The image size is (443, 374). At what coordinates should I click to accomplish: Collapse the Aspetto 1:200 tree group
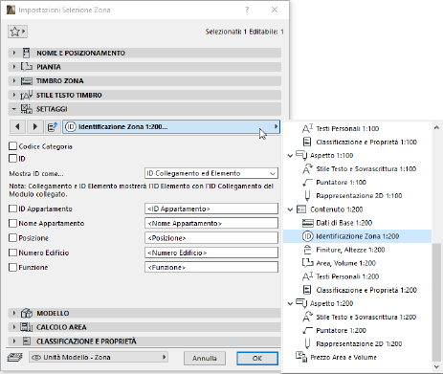coord(290,303)
